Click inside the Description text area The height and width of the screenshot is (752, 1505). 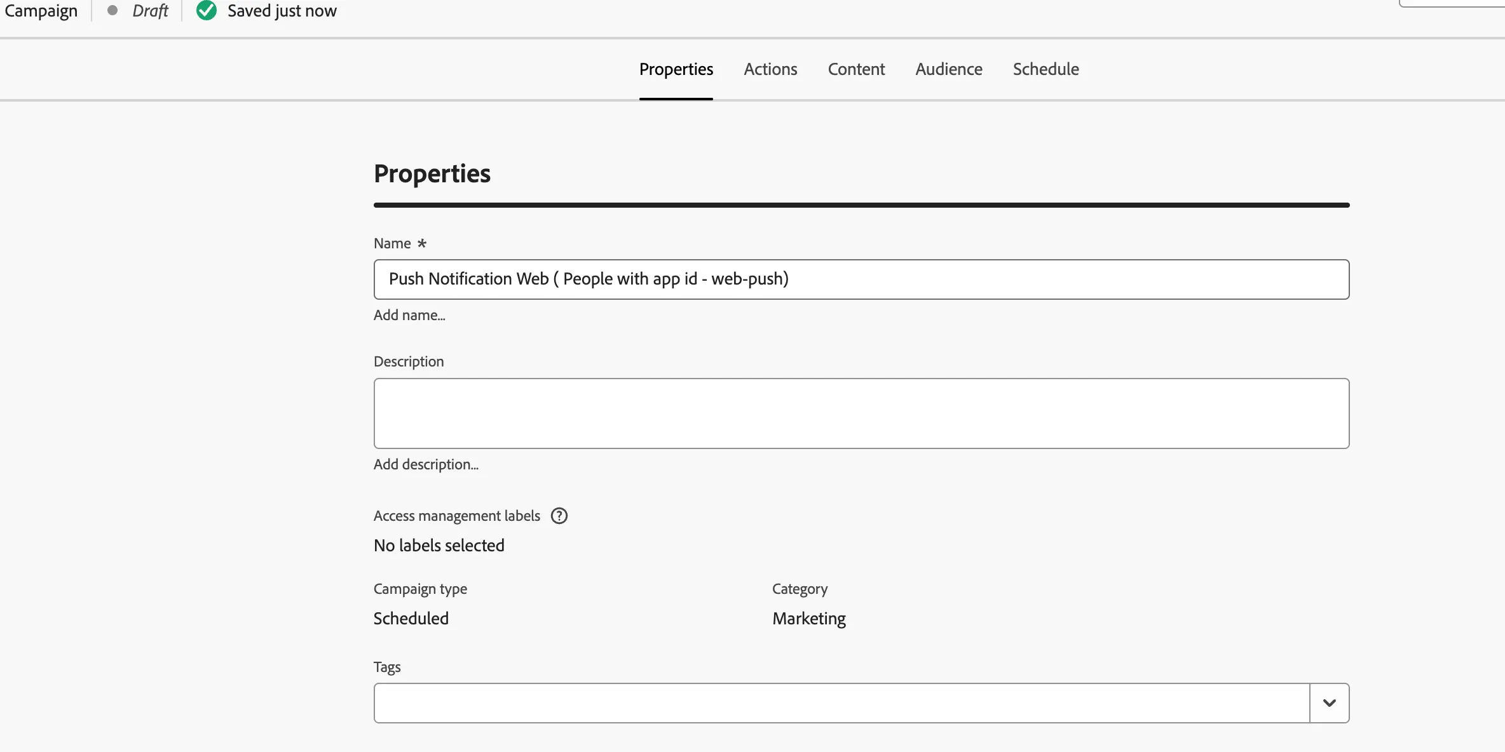pyautogui.click(x=861, y=413)
